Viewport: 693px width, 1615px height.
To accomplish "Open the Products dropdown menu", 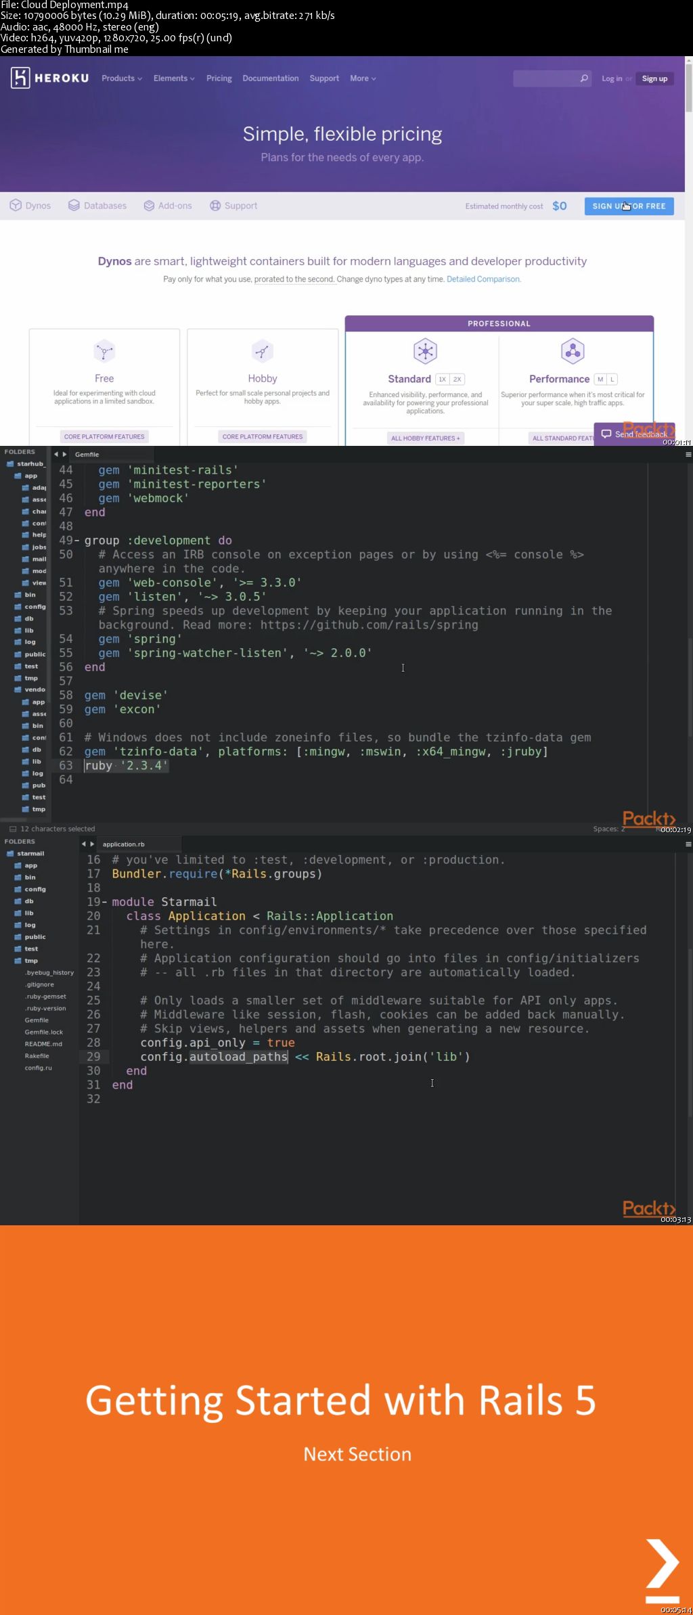I will (x=122, y=78).
